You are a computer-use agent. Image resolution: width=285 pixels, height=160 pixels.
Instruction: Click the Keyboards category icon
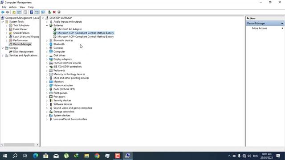click(x=51, y=70)
